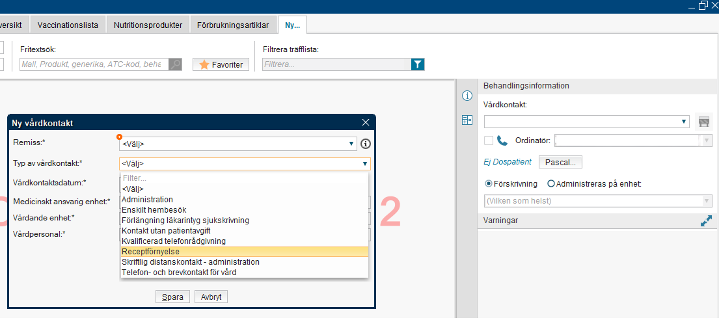Click the icon button right of Vårdkontakt dropdown
This screenshot has height=320, width=719.
point(703,122)
